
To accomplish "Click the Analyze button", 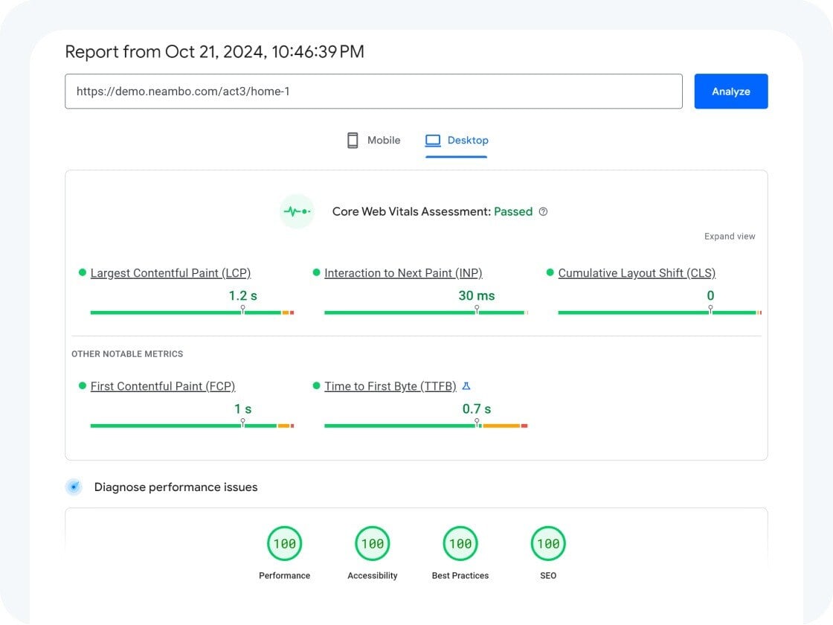I will [x=730, y=92].
